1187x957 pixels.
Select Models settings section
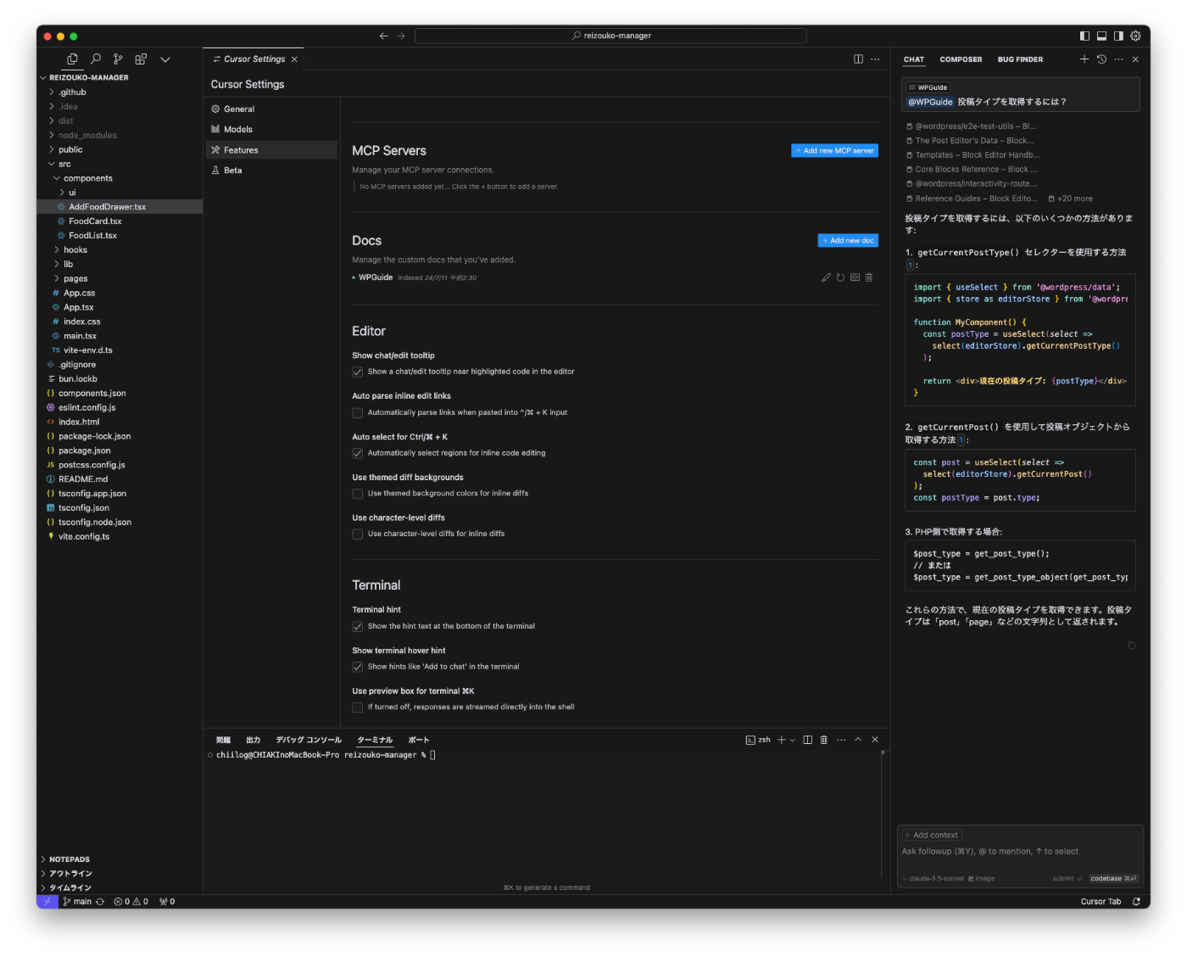[271, 129]
